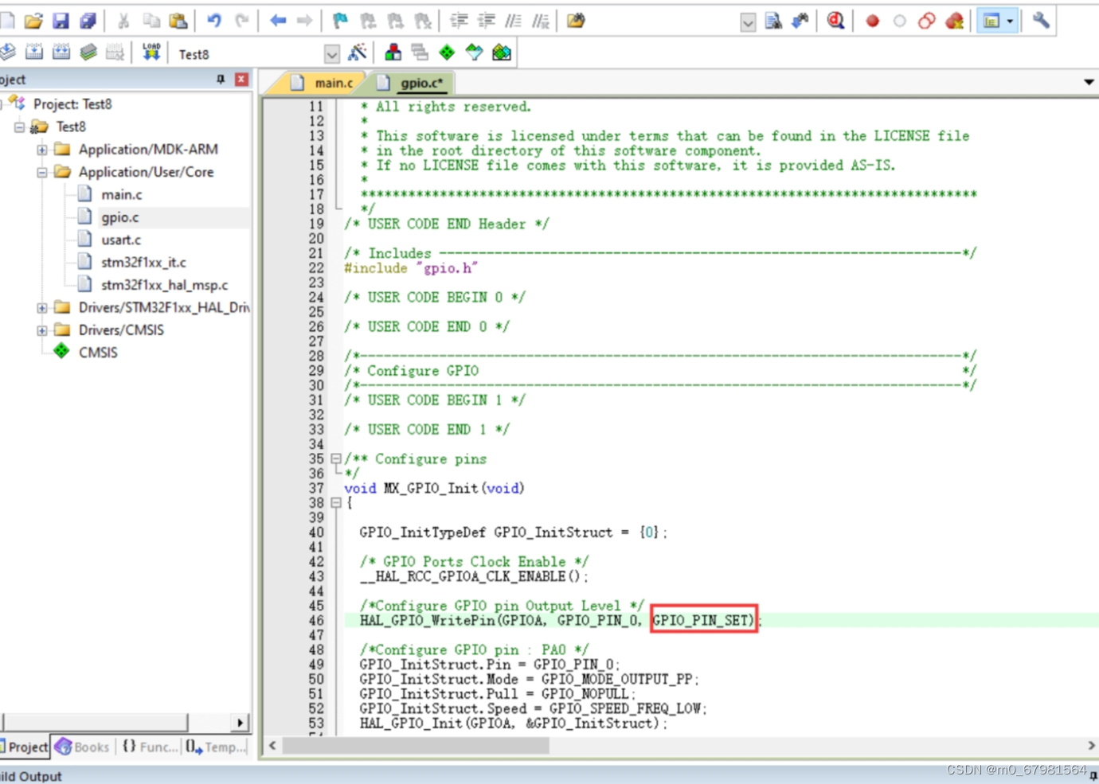
Task: Open the Test8 target dropdown
Action: pyautogui.click(x=332, y=54)
